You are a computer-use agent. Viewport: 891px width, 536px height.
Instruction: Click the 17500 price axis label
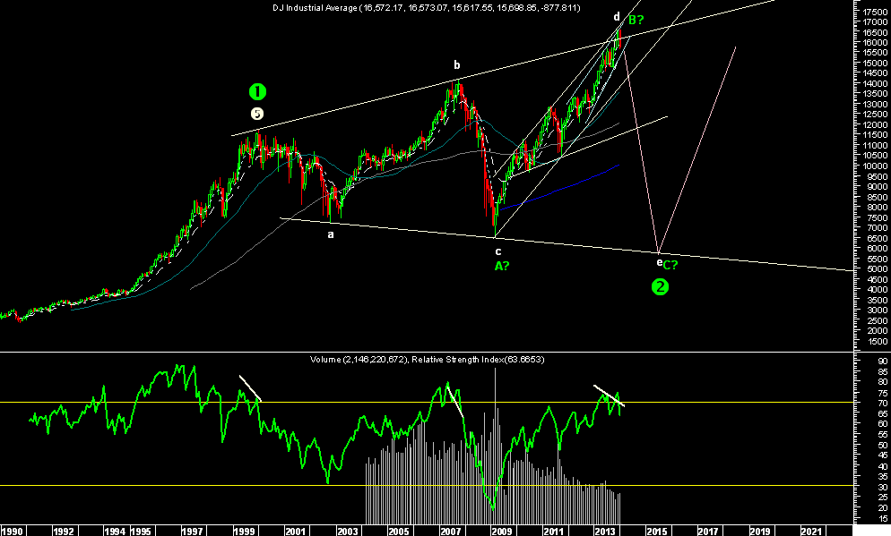tap(875, 12)
